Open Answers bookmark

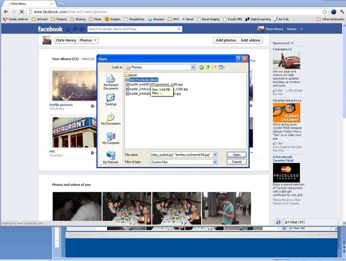click(156, 19)
